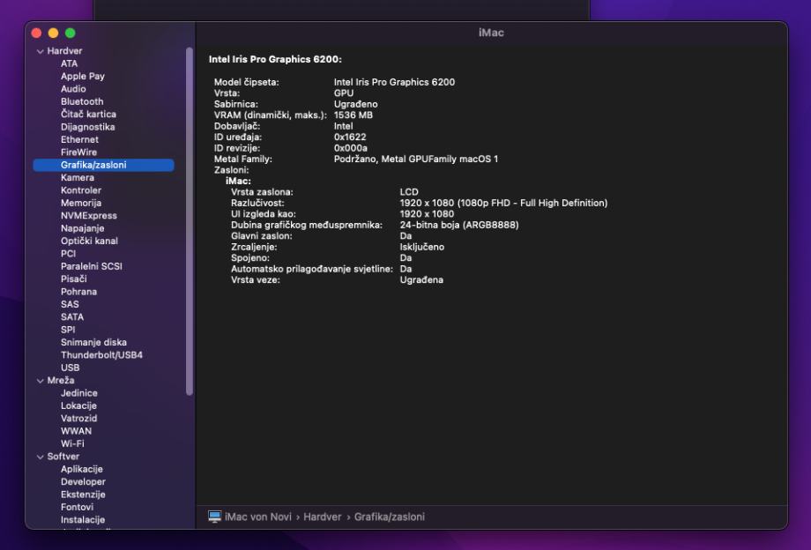This screenshot has height=550, width=811.
Task: Zoom the window with green button
Action: (71, 33)
